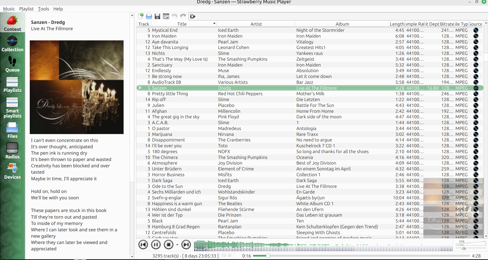Click the down arrow of the lyrics scrollbar
The image size is (488, 260).
132,256
